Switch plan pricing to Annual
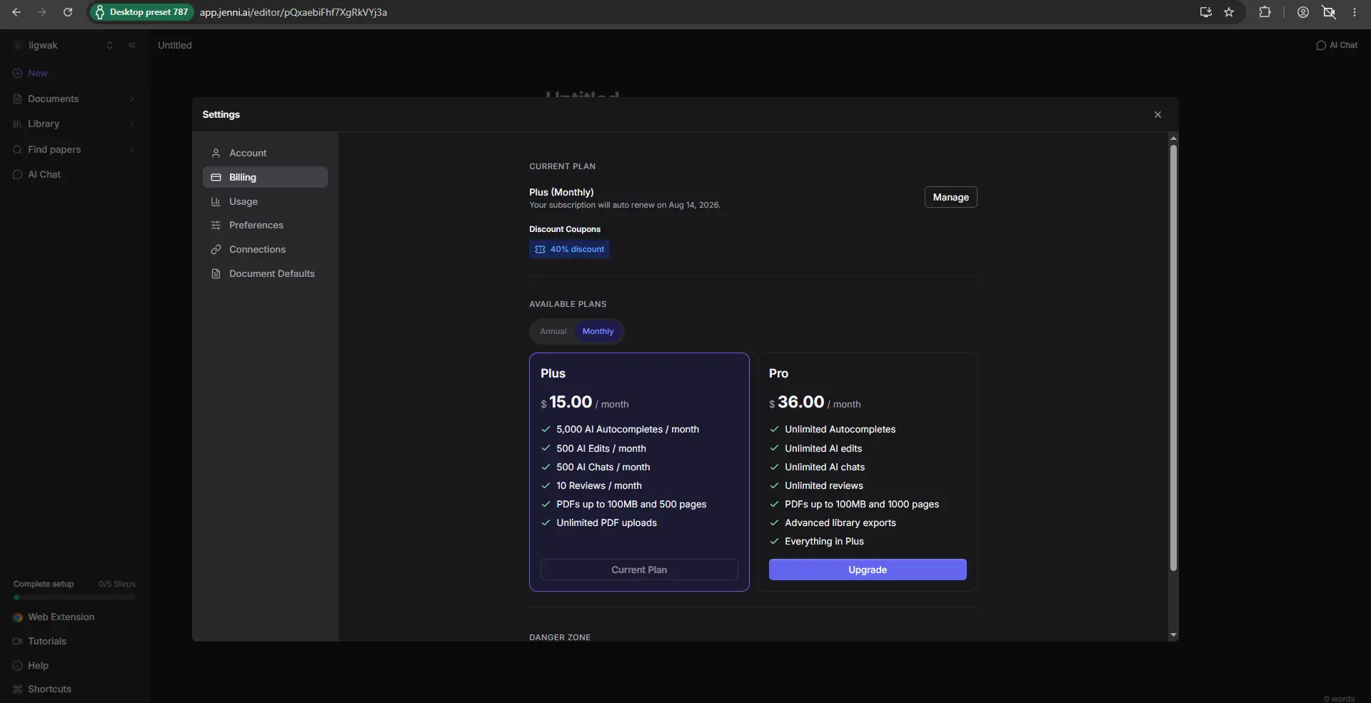 [553, 331]
